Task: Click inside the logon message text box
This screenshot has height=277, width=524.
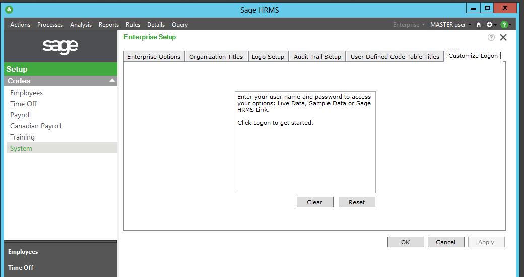Action: pos(305,156)
